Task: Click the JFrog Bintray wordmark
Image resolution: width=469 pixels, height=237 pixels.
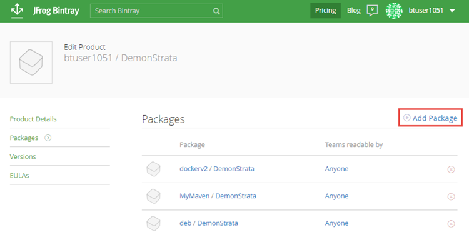Action: point(56,11)
